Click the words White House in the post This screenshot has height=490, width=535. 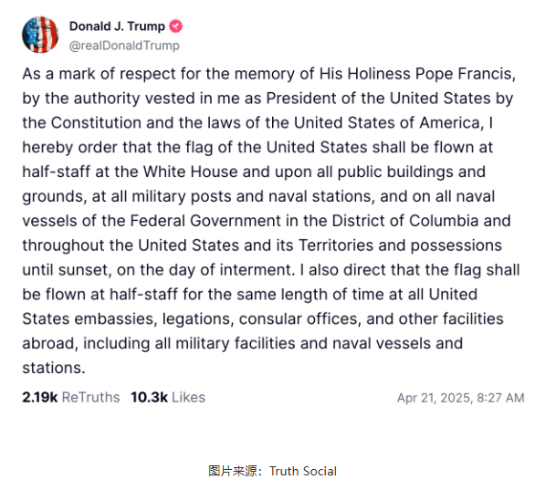tap(190, 172)
